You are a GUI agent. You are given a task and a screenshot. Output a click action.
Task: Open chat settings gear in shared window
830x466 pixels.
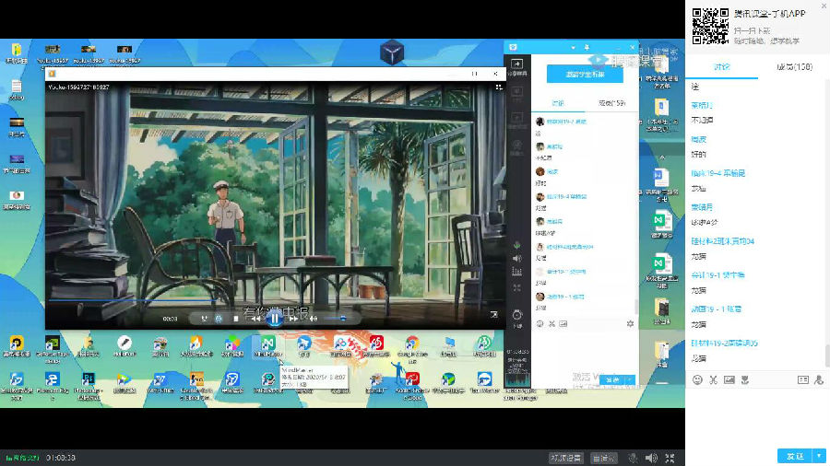(630, 324)
